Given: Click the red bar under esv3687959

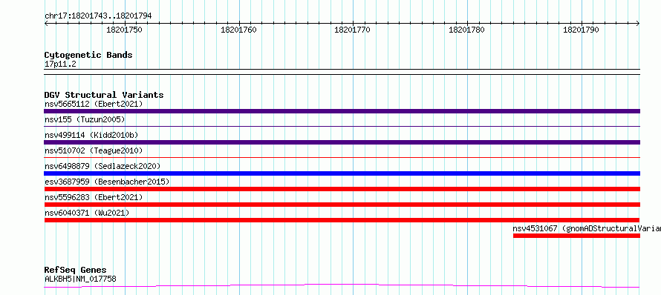Looking at the screenshot, I should point(342,189).
